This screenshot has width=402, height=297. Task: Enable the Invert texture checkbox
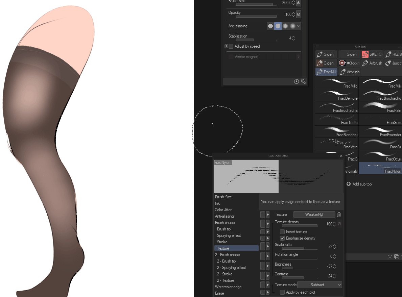[x=282, y=232]
